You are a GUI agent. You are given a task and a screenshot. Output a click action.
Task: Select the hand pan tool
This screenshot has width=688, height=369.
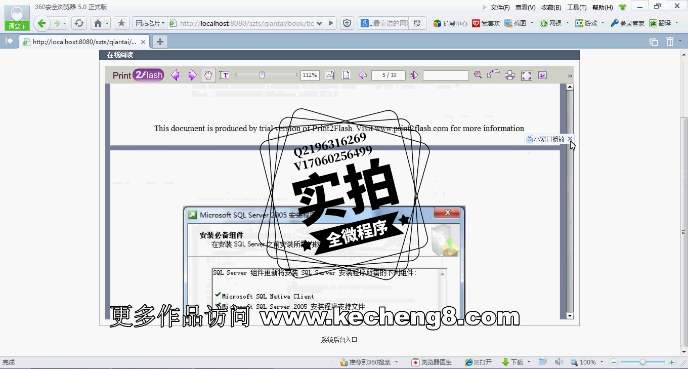pos(207,75)
